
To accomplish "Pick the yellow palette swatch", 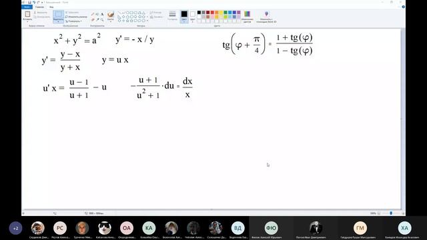I will pos(221,13).
